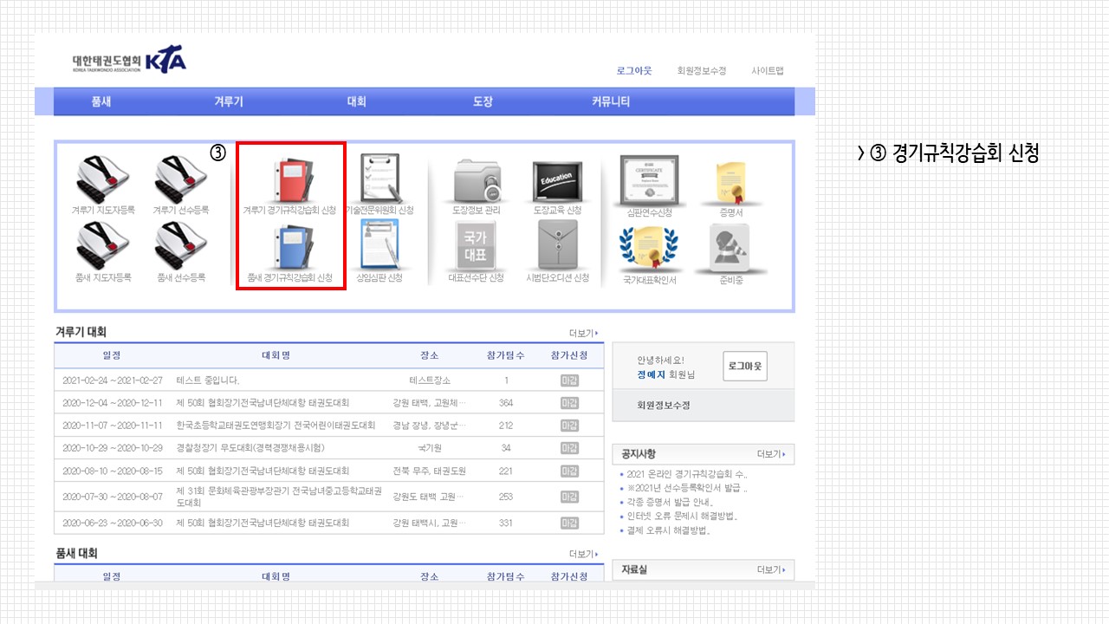Open 경찰청장기 무도대회(경력경쟁채용시험)
The image size is (1109, 624).
(x=250, y=448)
